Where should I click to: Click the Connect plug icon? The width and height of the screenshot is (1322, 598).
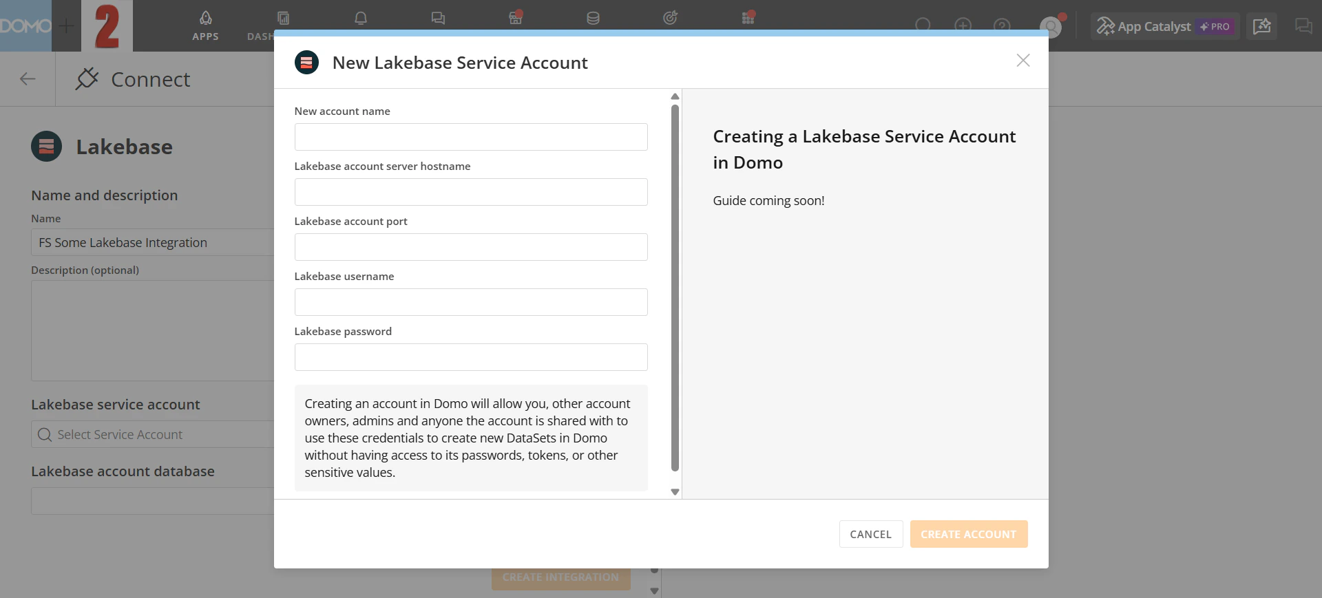87,79
